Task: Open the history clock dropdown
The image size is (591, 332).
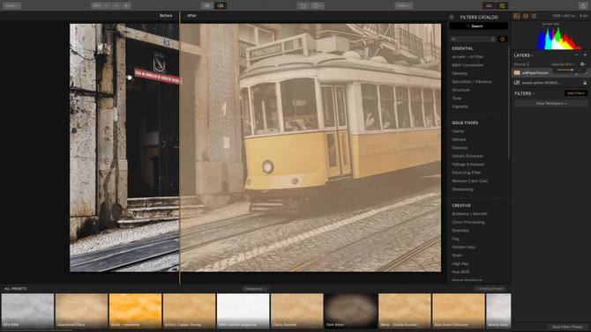Action: tap(318, 5)
